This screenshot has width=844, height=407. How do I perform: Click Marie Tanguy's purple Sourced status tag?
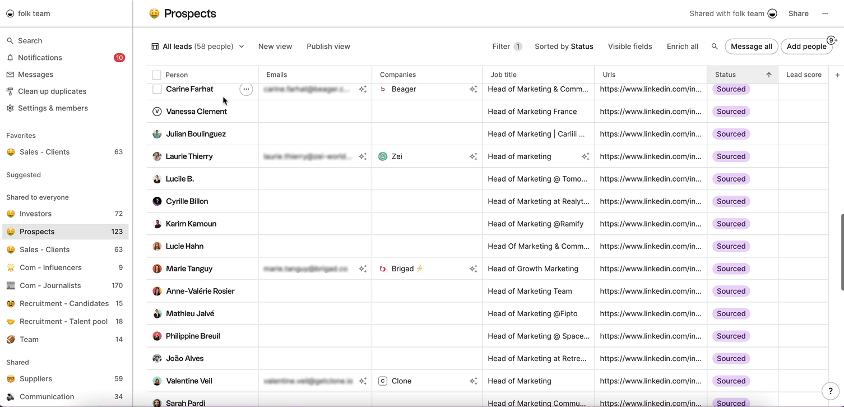(x=731, y=269)
